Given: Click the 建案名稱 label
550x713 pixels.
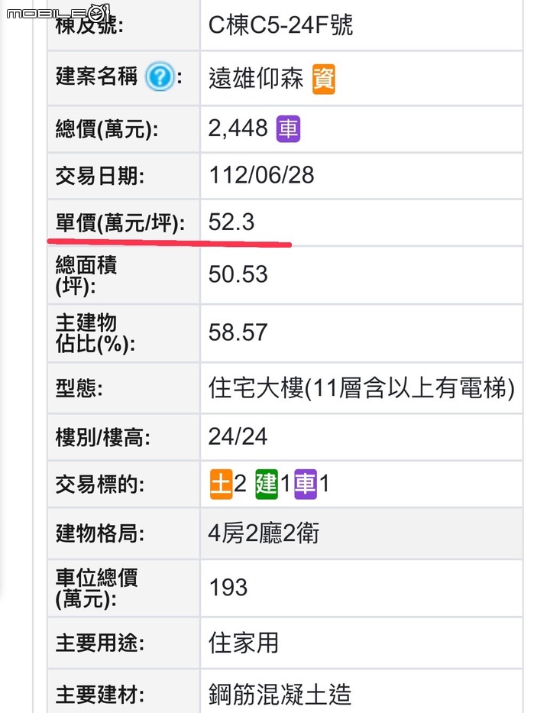Looking at the screenshot, I should coord(96,76).
